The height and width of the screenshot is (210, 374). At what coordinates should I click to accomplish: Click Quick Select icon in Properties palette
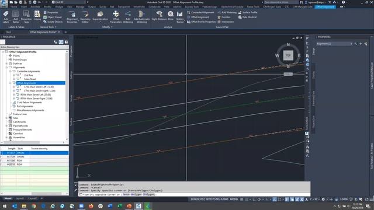click(366, 44)
